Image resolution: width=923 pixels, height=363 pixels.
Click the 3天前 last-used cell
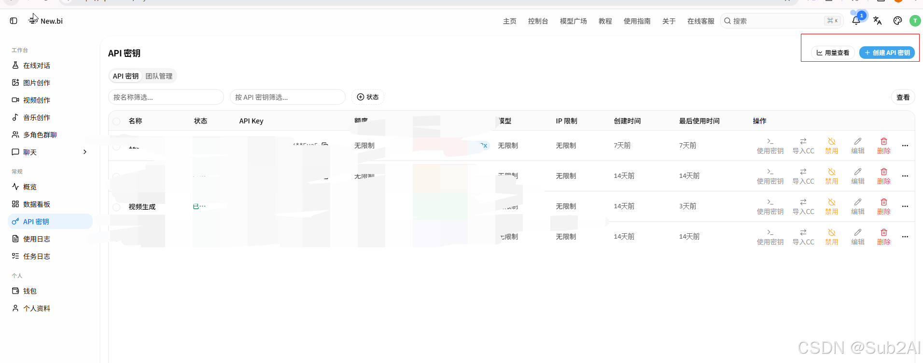tap(687, 206)
